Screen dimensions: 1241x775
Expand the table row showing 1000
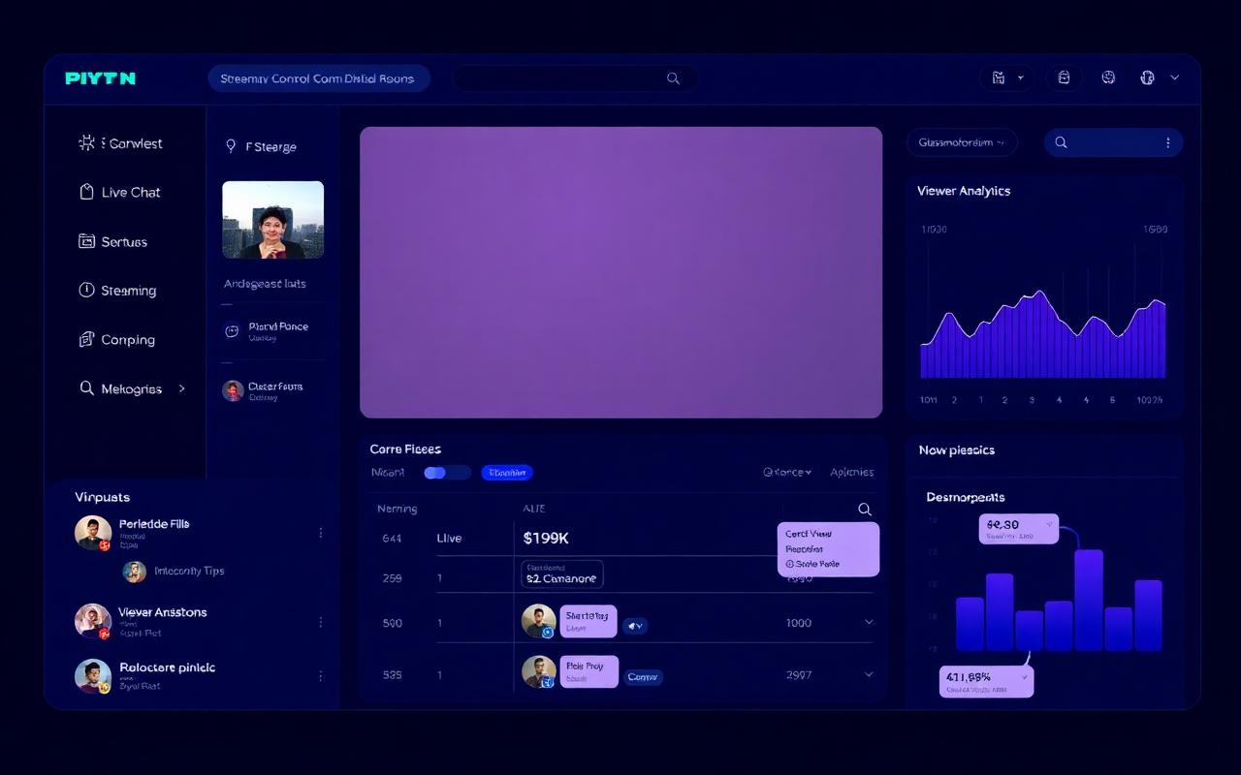tap(869, 623)
